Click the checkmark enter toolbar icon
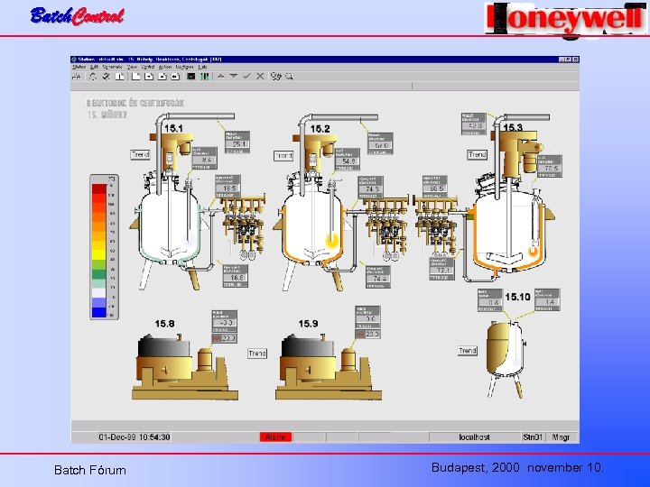Screen dimensions: 650x487 point(247,76)
